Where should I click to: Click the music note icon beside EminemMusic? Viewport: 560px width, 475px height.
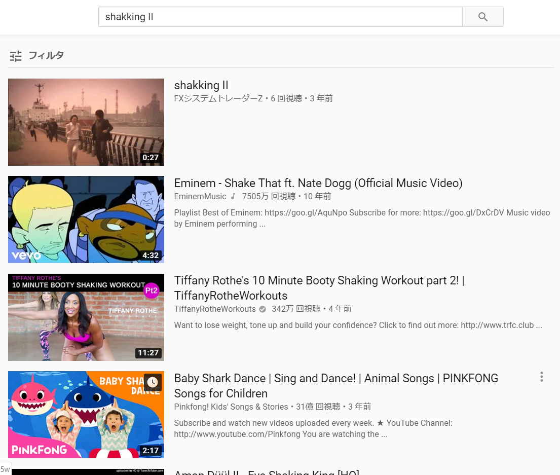[x=233, y=196]
